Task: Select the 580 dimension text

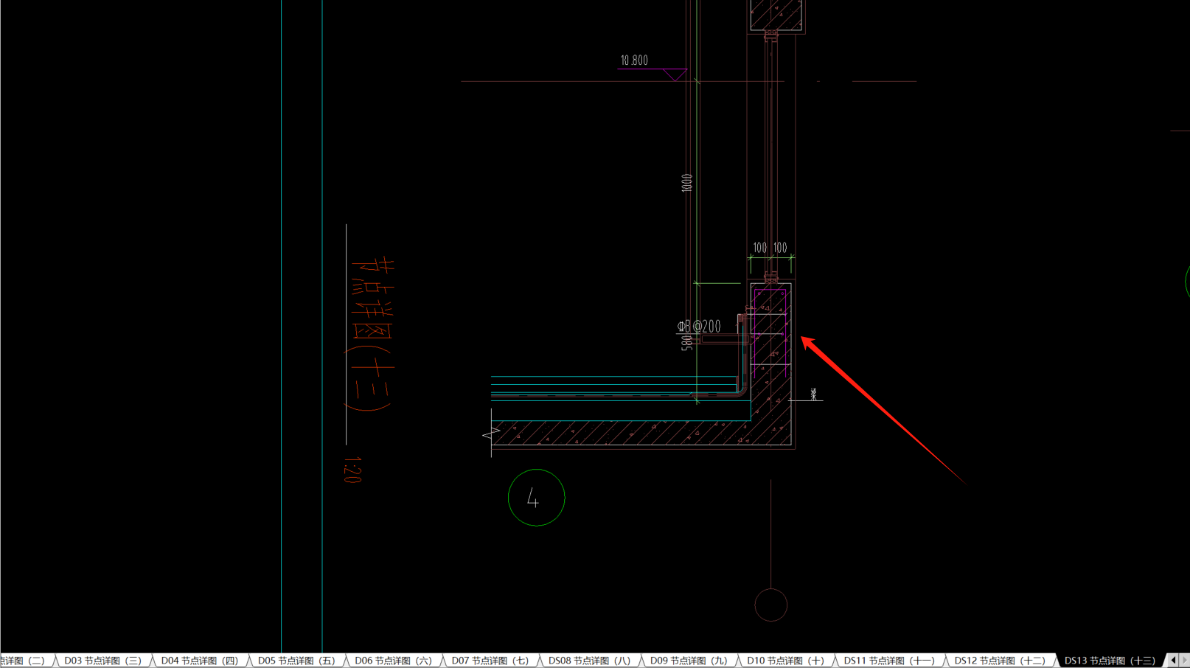Action: (x=687, y=343)
